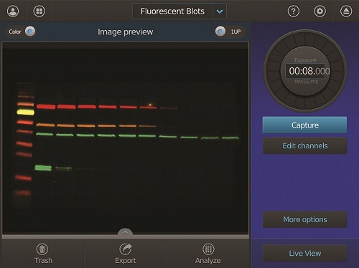Viewport: 359px width, 268px height.
Task: Open the user profile icon
Action: [x=13, y=11]
